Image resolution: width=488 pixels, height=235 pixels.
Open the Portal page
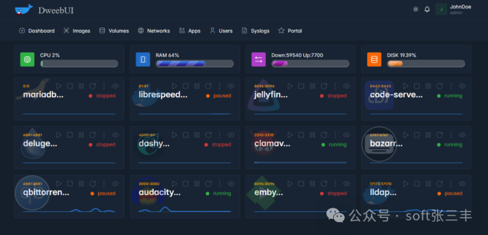coord(290,31)
